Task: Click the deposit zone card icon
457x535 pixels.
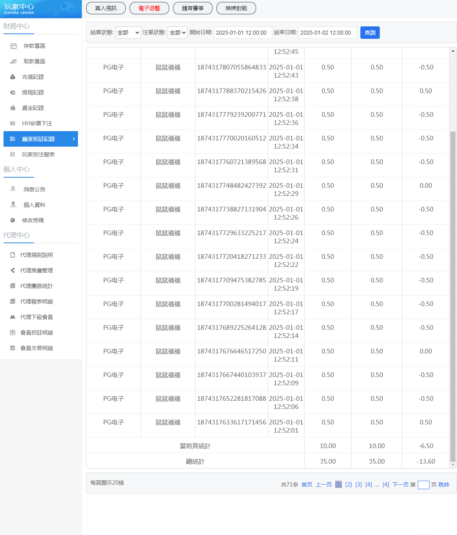Action: click(x=14, y=46)
